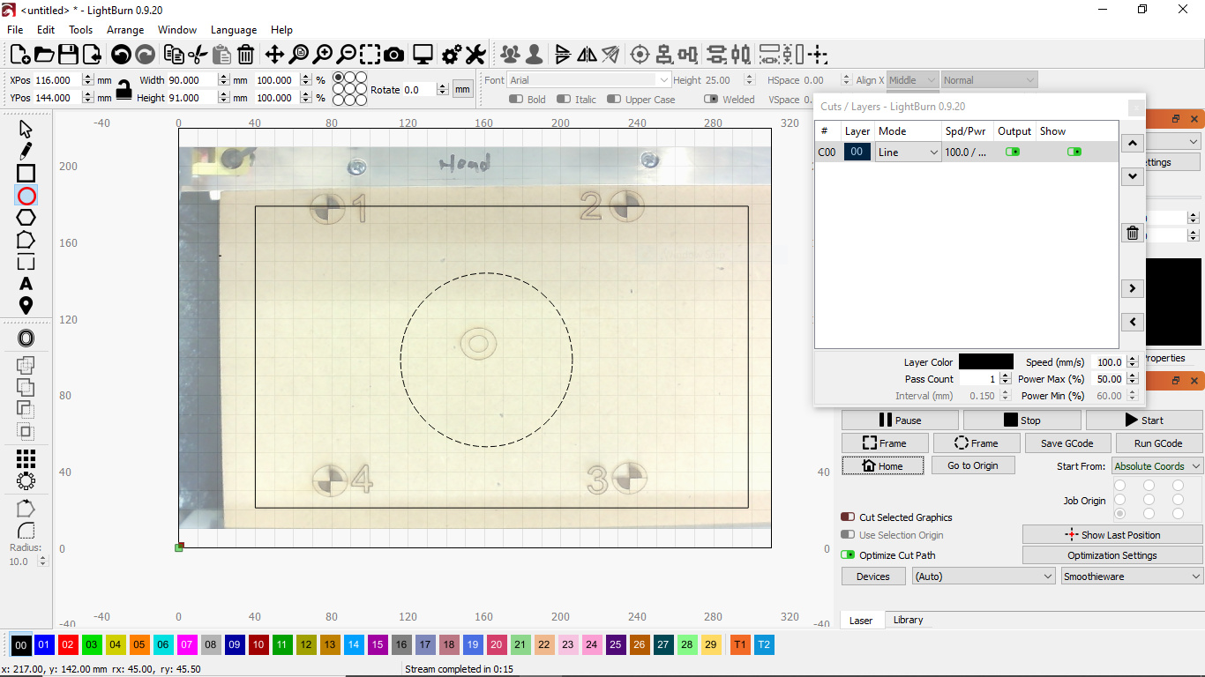Image resolution: width=1205 pixels, height=677 pixels.
Task: Open the Arrange menu
Action: pos(125,30)
